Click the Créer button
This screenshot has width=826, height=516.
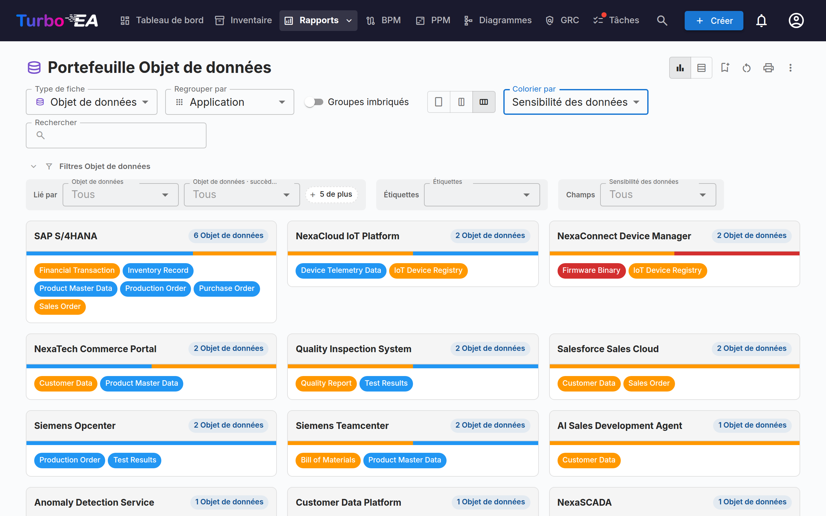714,20
